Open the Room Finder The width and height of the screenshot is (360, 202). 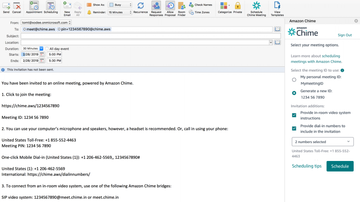[182, 9]
